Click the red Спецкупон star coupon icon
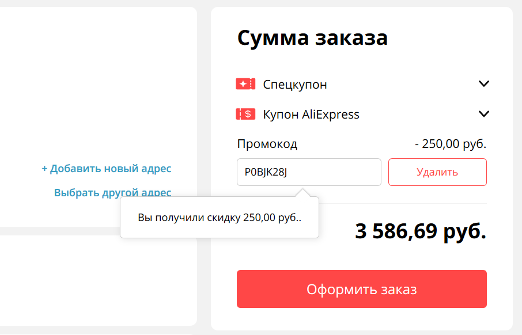Image resolution: width=522 pixels, height=335 pixels. tap(245, 84)
